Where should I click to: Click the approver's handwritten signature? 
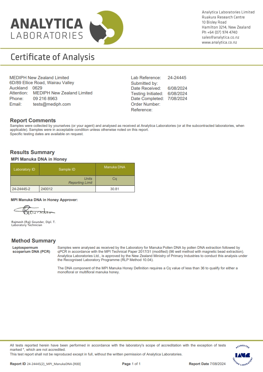[x=34, y=210]
